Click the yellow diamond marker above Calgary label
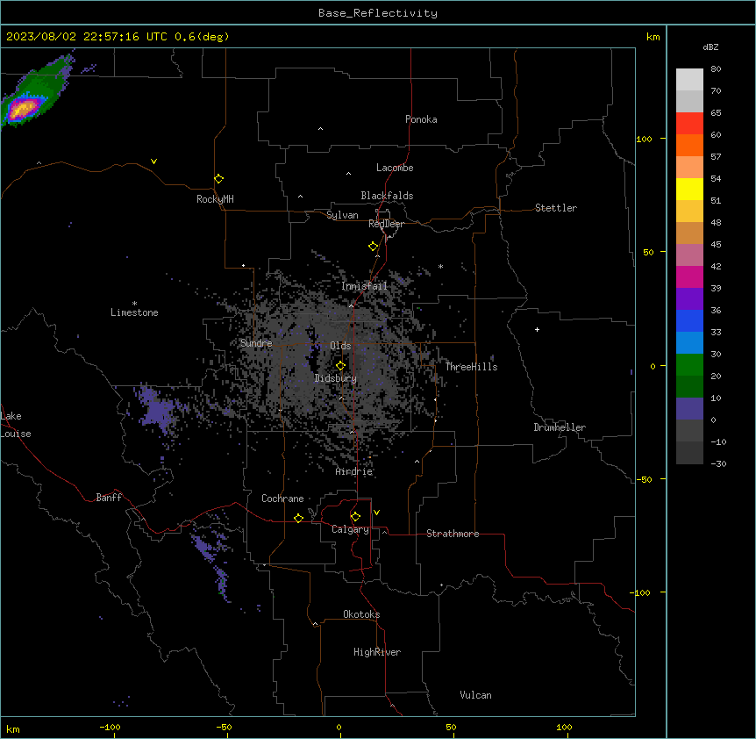The width and height of the screenshot is (756, 739). coord(355,517)
